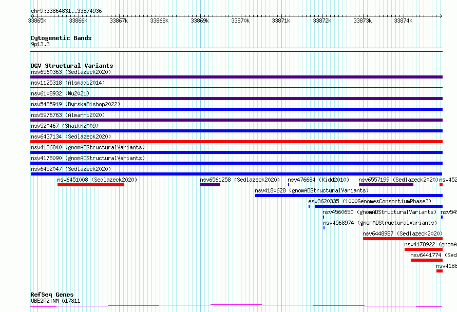Click the purple nsv6561258 variant bar
The height and width of the screenshot is (312, 457).
click(x=210, y=185)
